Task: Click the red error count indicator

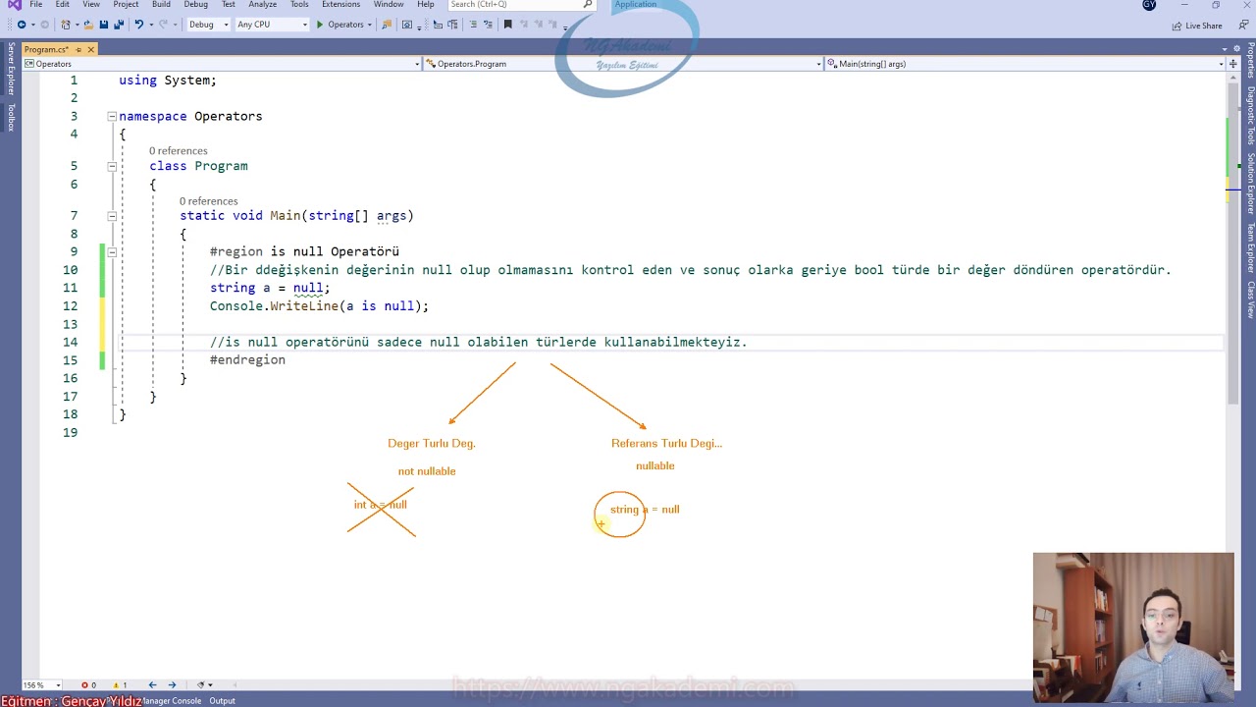Action: [88, 685]
